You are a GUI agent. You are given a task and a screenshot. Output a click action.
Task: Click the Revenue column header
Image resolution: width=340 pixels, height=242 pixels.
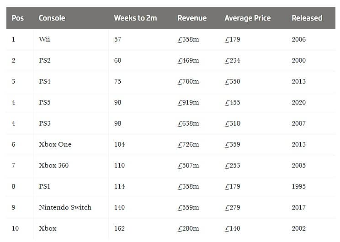[192, 18]
